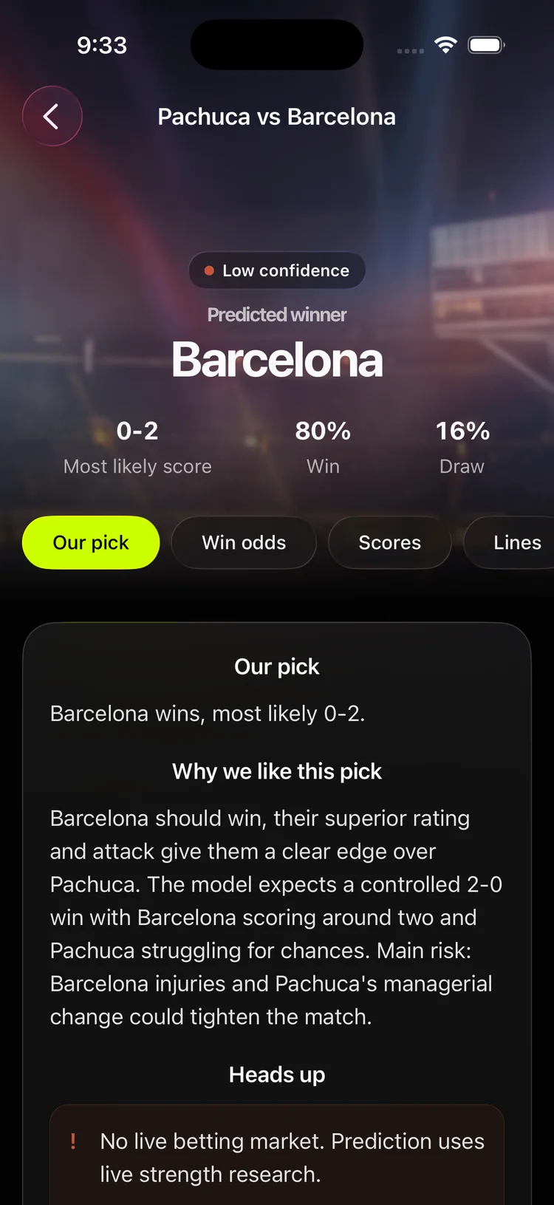
Task: Switch to the Win odds tab
Action: [244, 542]
